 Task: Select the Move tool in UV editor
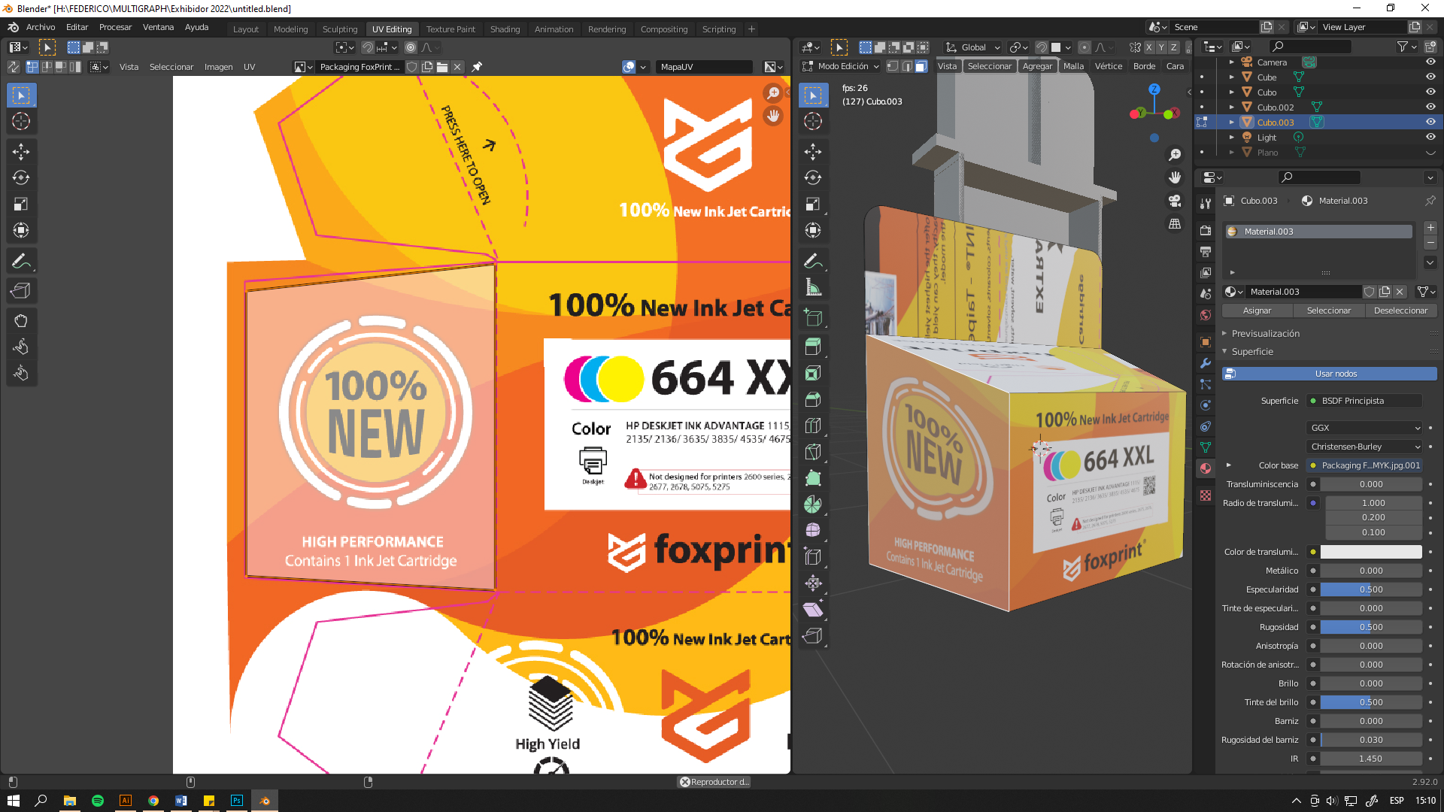(x=21, y=152)
